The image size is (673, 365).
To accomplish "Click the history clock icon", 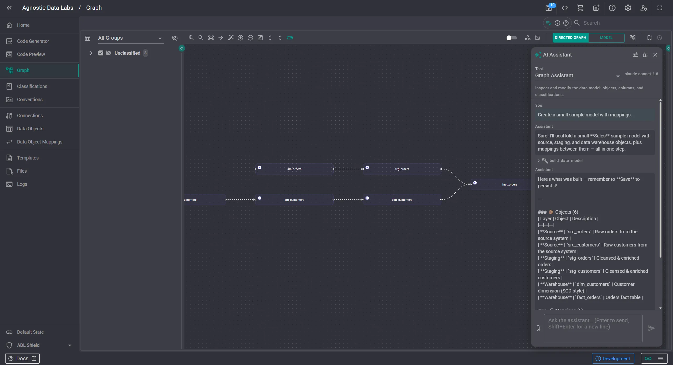I will coord(659,38).
